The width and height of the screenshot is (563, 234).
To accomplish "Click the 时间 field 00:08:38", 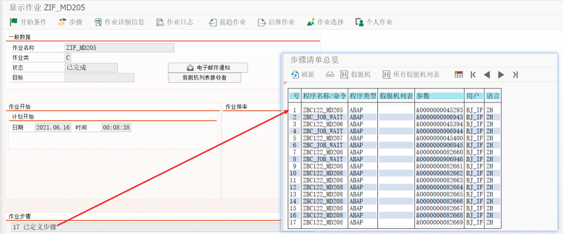I will [x=116, y=127].
